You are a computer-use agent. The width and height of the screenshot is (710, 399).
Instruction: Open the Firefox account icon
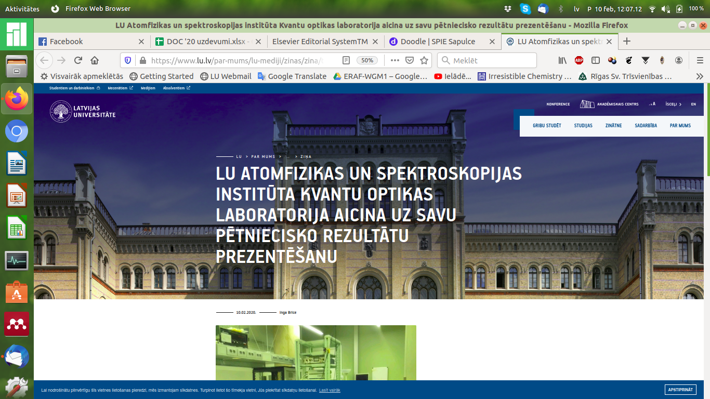coord(679,60)
